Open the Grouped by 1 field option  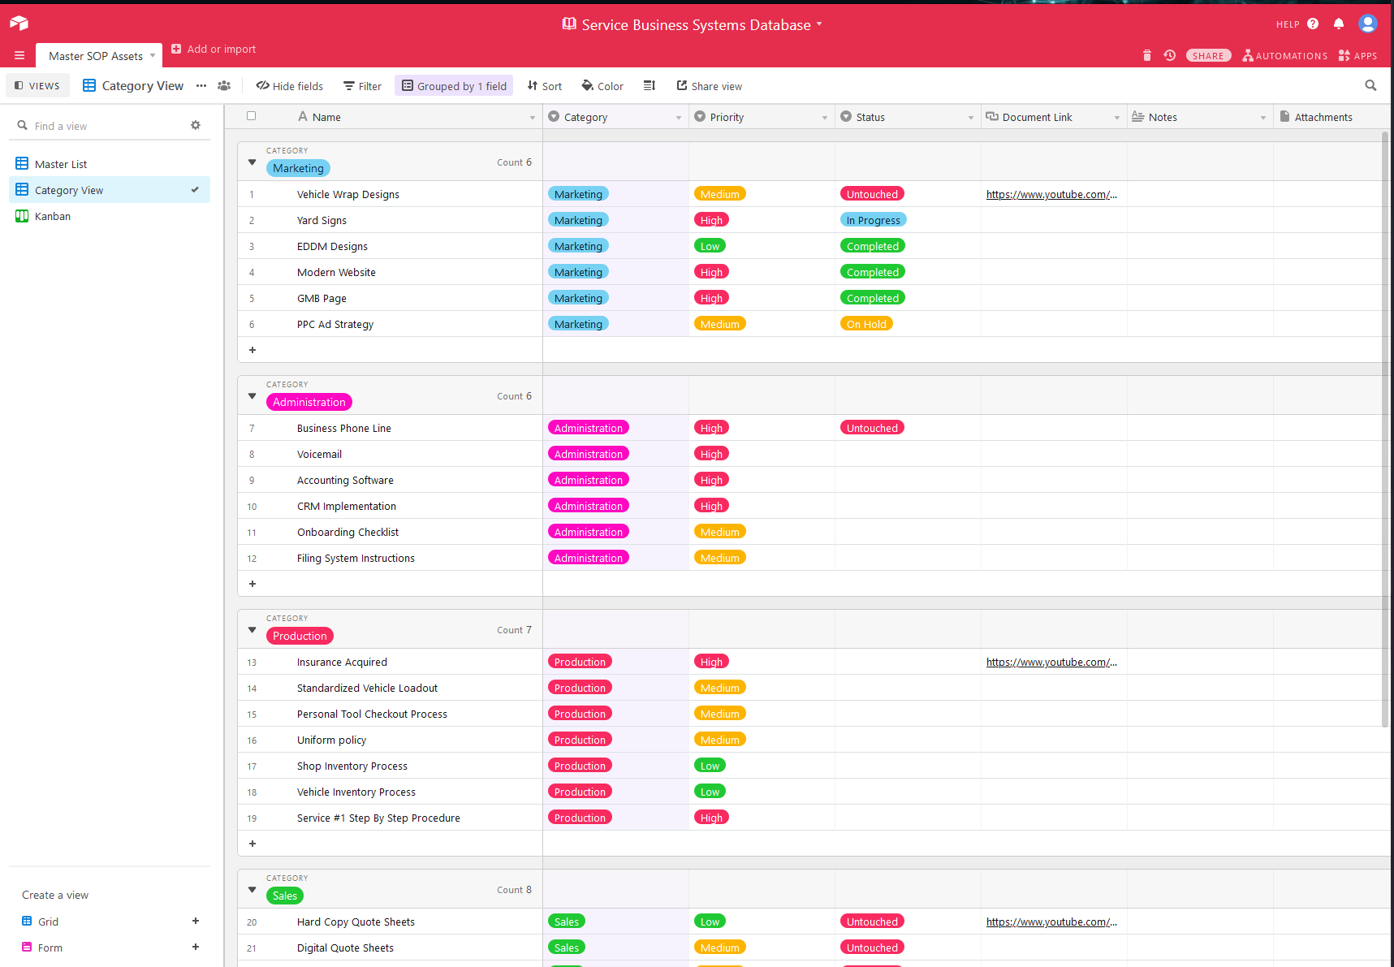(454, 86)
